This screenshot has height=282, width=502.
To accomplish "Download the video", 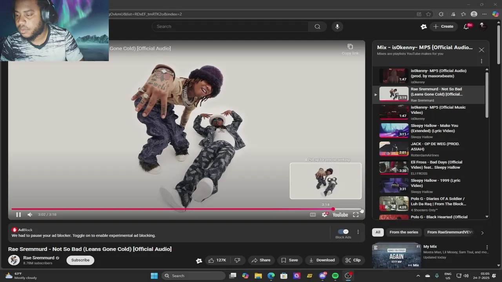I will (x=322, y=260).
